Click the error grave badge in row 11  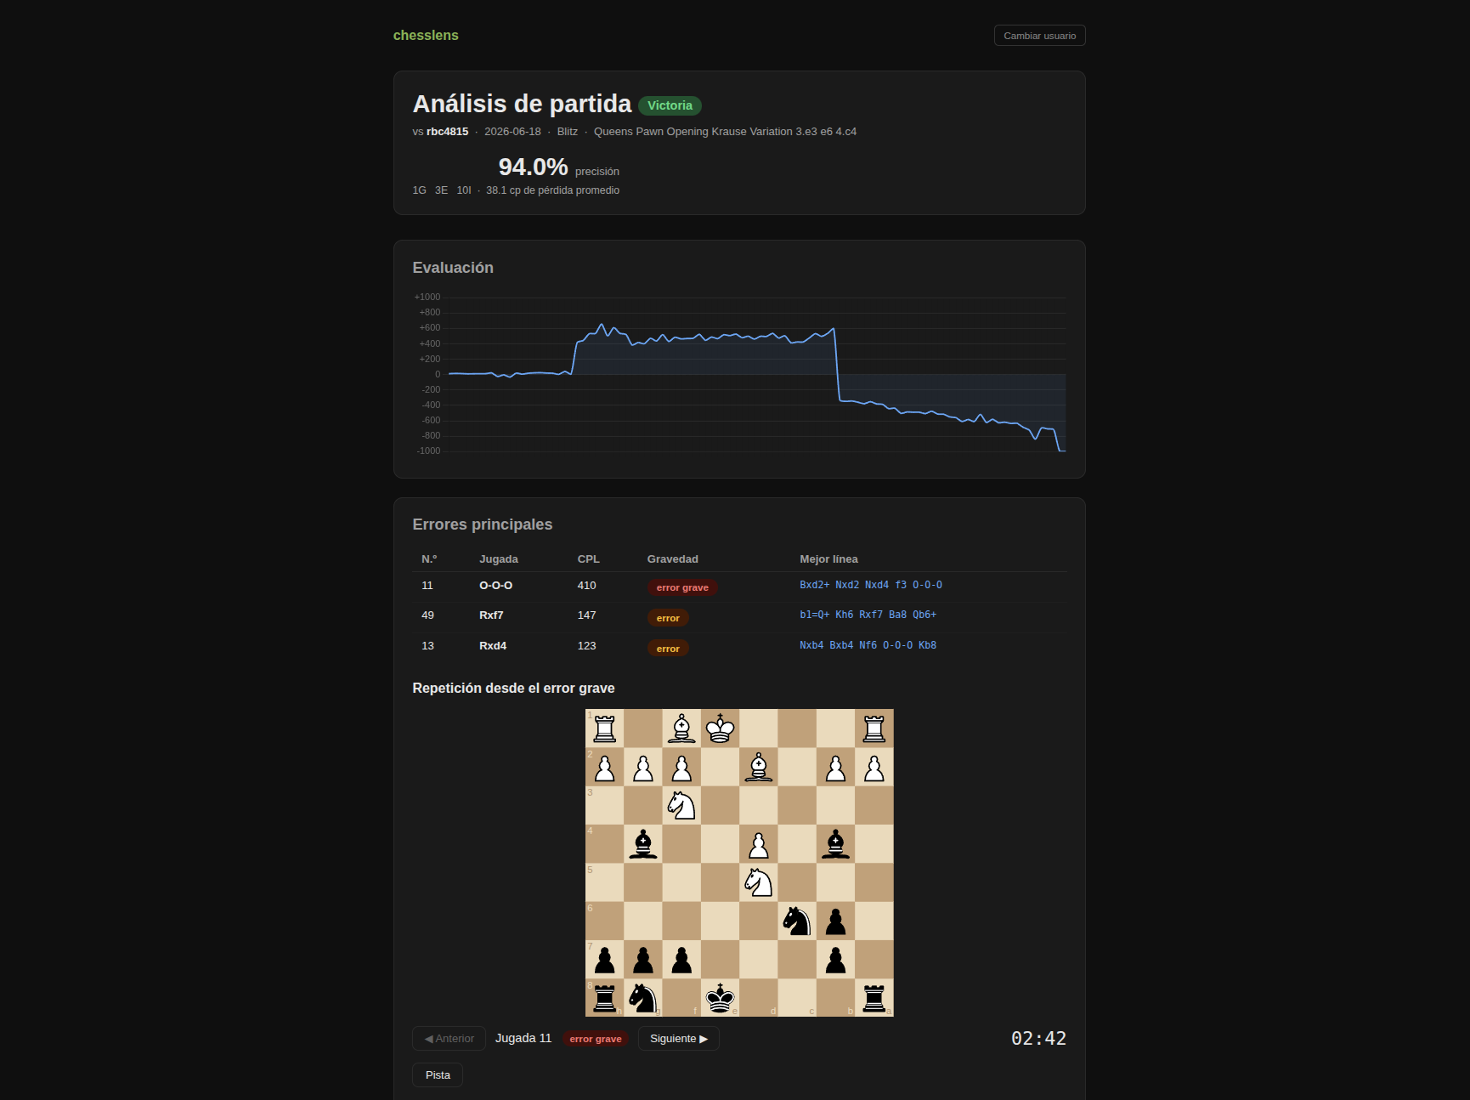pos(682,587)
